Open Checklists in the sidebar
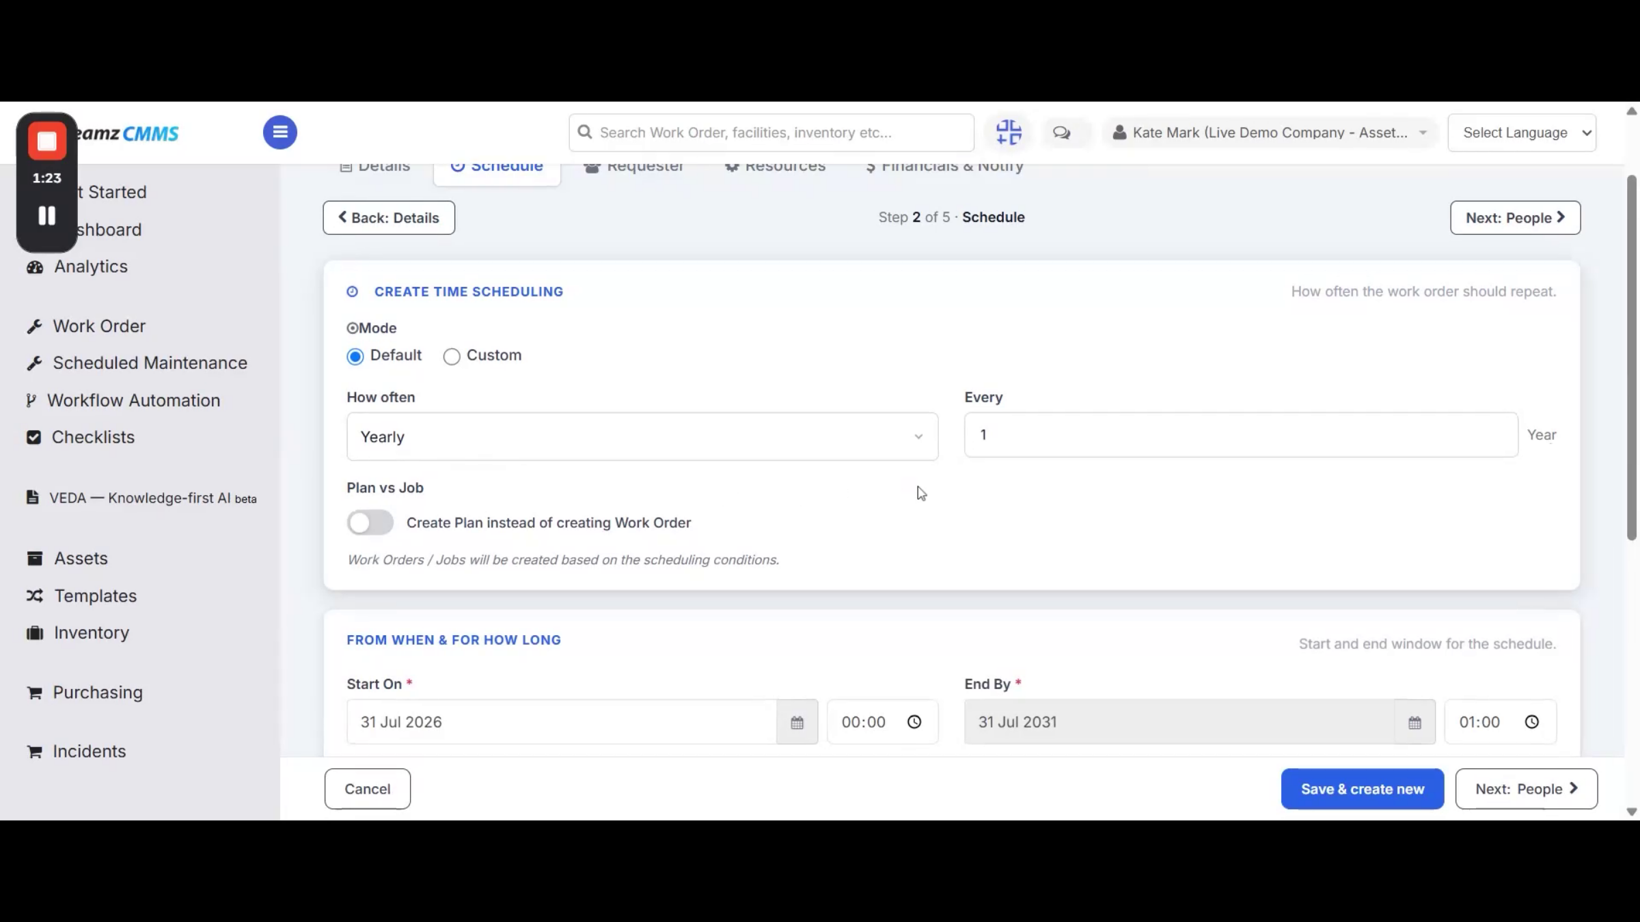The image size is (1640, 922). pos(93,437)
